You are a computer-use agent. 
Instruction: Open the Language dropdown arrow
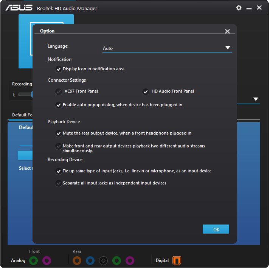click(228, 48)
